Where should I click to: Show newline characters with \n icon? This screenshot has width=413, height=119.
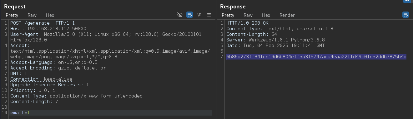click(199, 15)
